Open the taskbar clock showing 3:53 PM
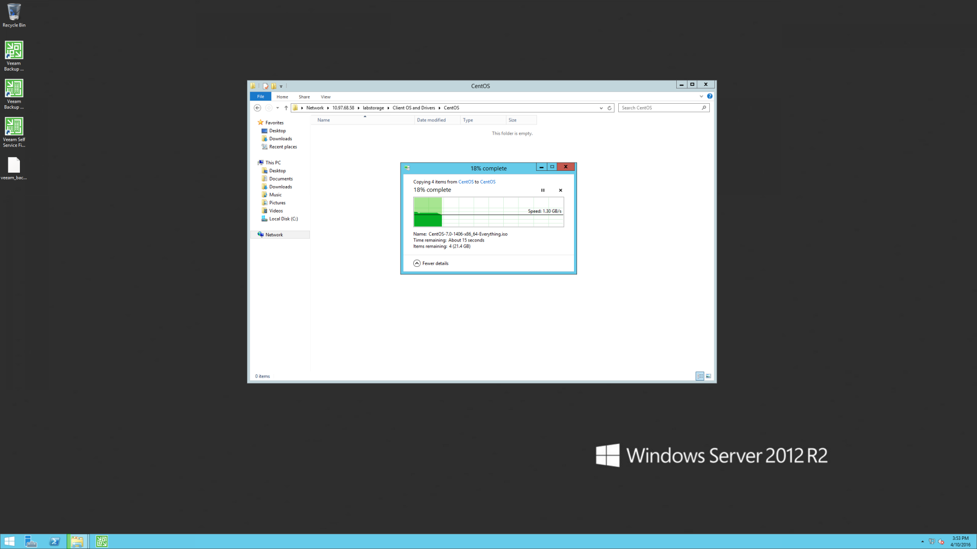The width and height of the screenshot is (977, 549). (960, 541)
